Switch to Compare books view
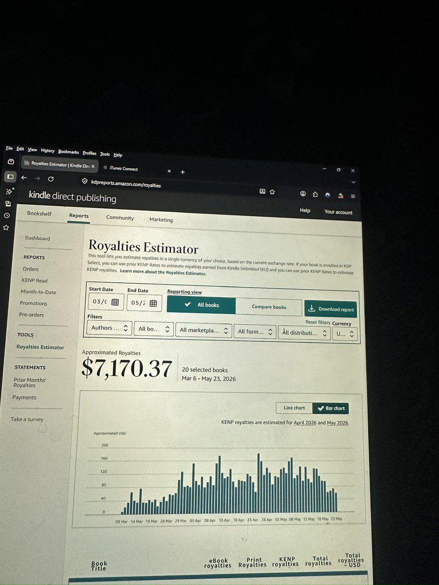This screenshot has width=439, height=585. coord(269,307)
